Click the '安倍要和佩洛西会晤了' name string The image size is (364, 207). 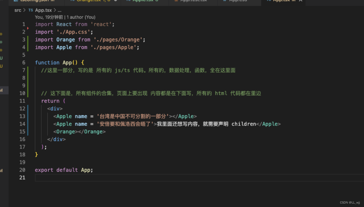125,124
